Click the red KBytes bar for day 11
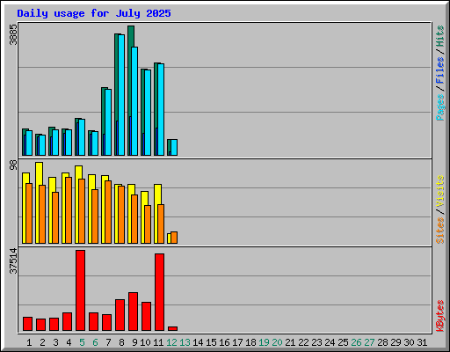This screenshot has width=450, height=352. [x=159, y=292]
